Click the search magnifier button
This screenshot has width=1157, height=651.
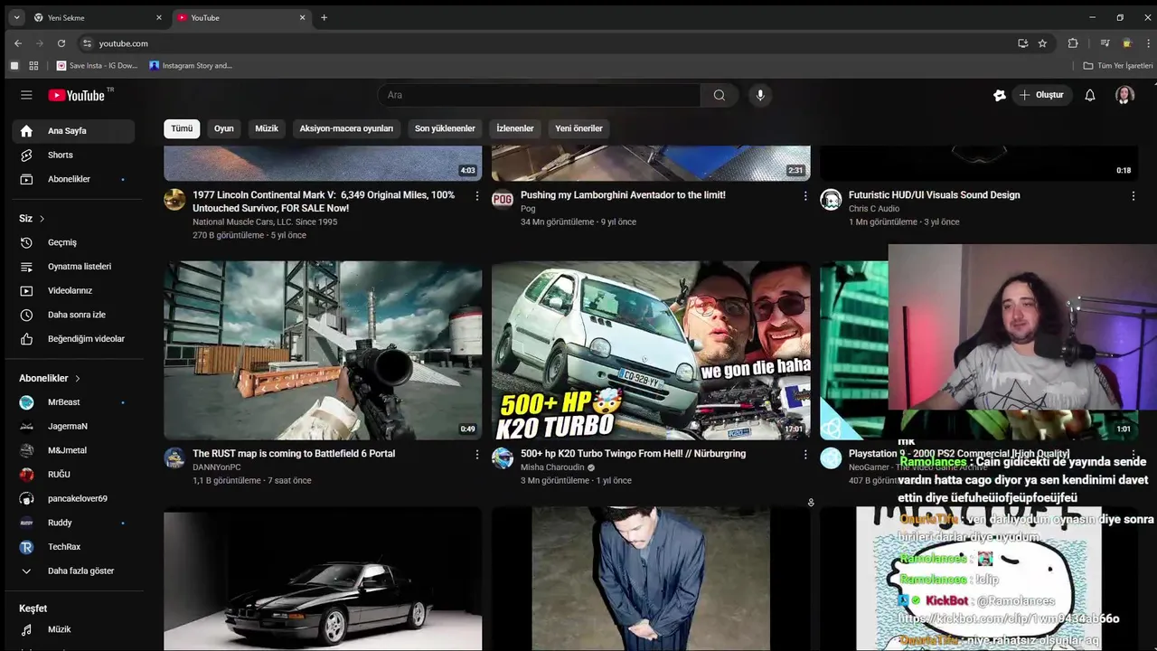(x=720, y=95)
